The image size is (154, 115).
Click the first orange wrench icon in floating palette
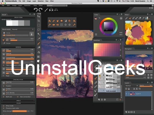point(50,21)
